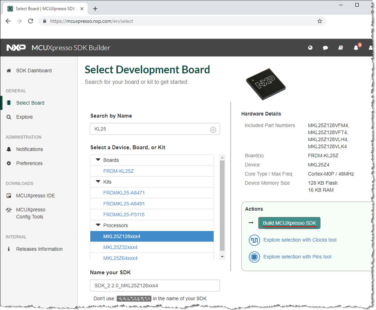The height and width of the screenshot is (310, 376).
Task: Open Releases Information entry
Action: [39, 249]
